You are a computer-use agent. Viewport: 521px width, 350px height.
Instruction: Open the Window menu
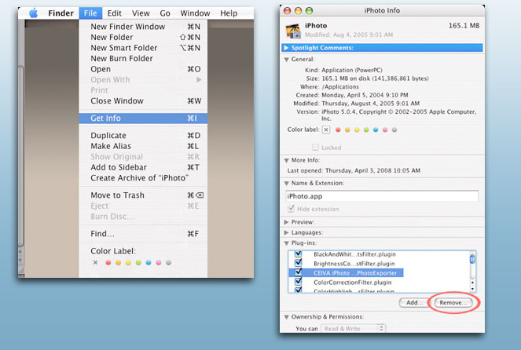click(195, 13)
